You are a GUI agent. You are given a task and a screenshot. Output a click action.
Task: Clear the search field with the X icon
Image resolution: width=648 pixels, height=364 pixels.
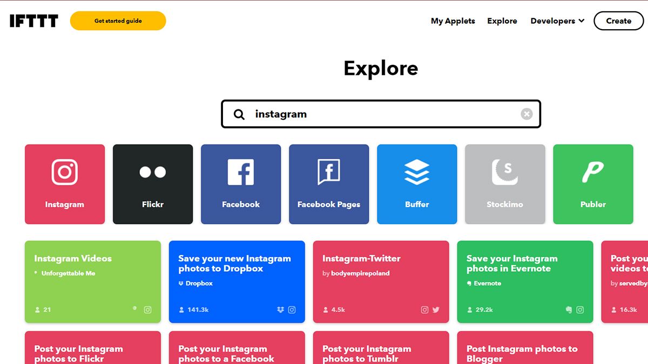[x=526, y=113]
